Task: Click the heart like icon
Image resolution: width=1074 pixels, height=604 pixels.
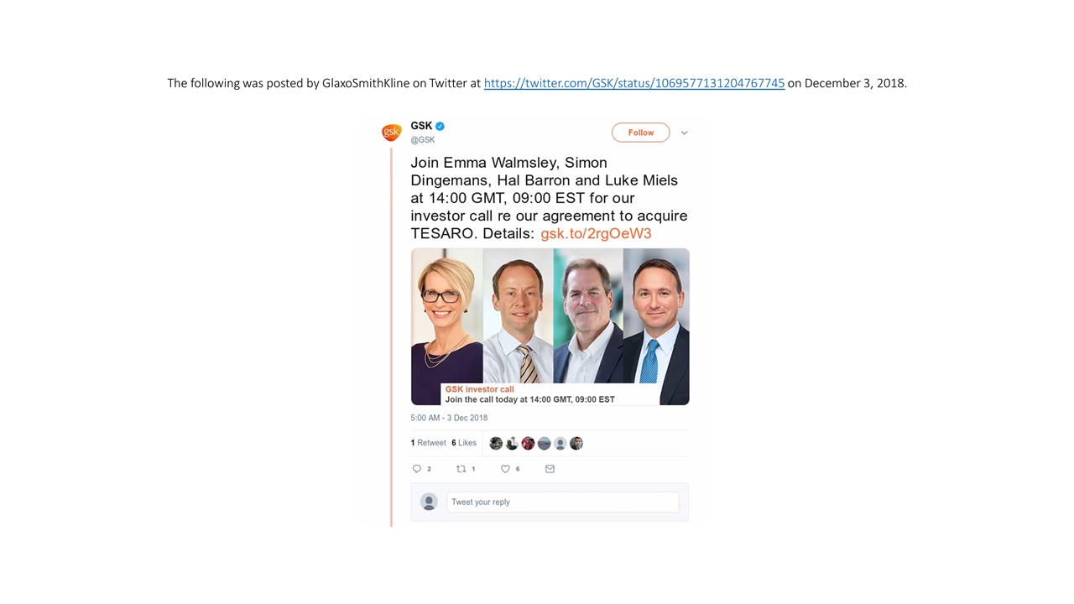Action: 505,469
